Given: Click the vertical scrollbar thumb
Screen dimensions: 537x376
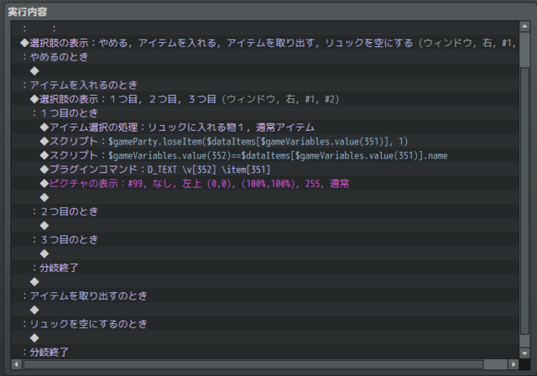Looking at the screenshot, I should click(x=524, y=201).
